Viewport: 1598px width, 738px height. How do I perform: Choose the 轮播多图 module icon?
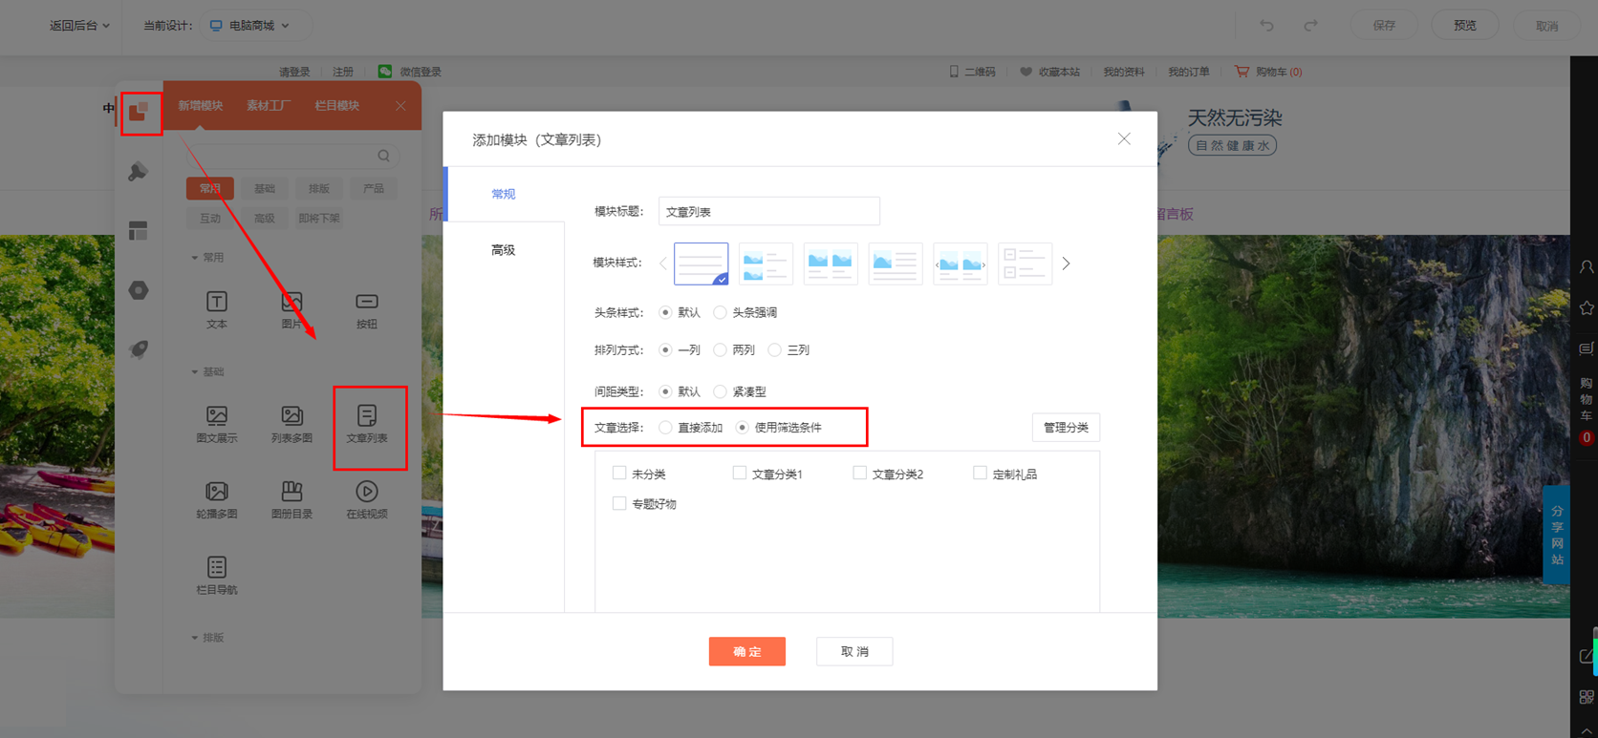217,492
